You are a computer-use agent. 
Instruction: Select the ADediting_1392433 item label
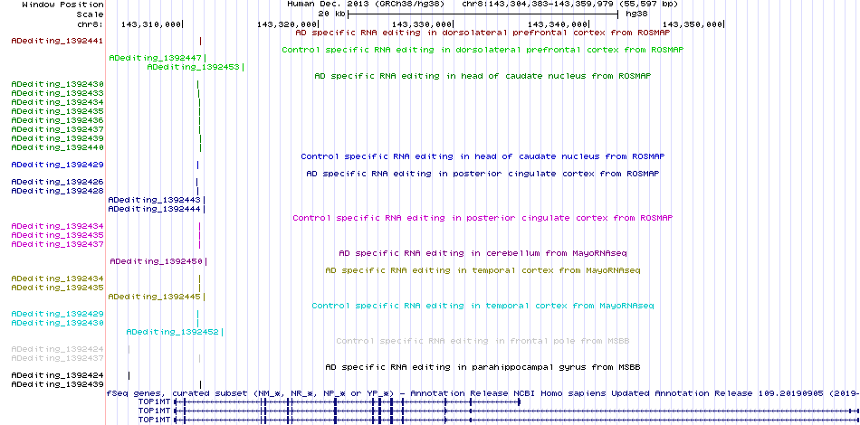click(57, 93)
